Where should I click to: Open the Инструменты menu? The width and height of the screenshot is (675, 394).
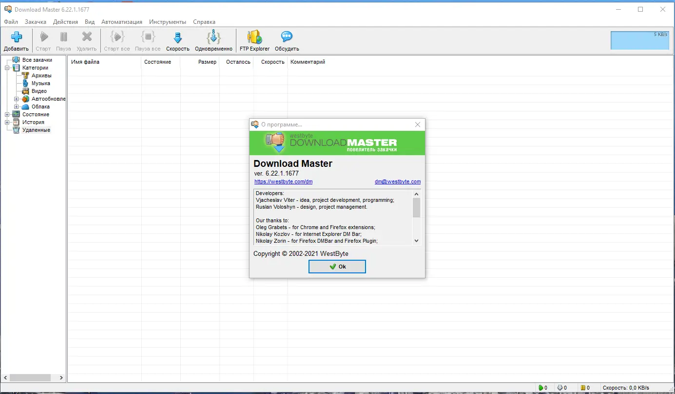167,22
